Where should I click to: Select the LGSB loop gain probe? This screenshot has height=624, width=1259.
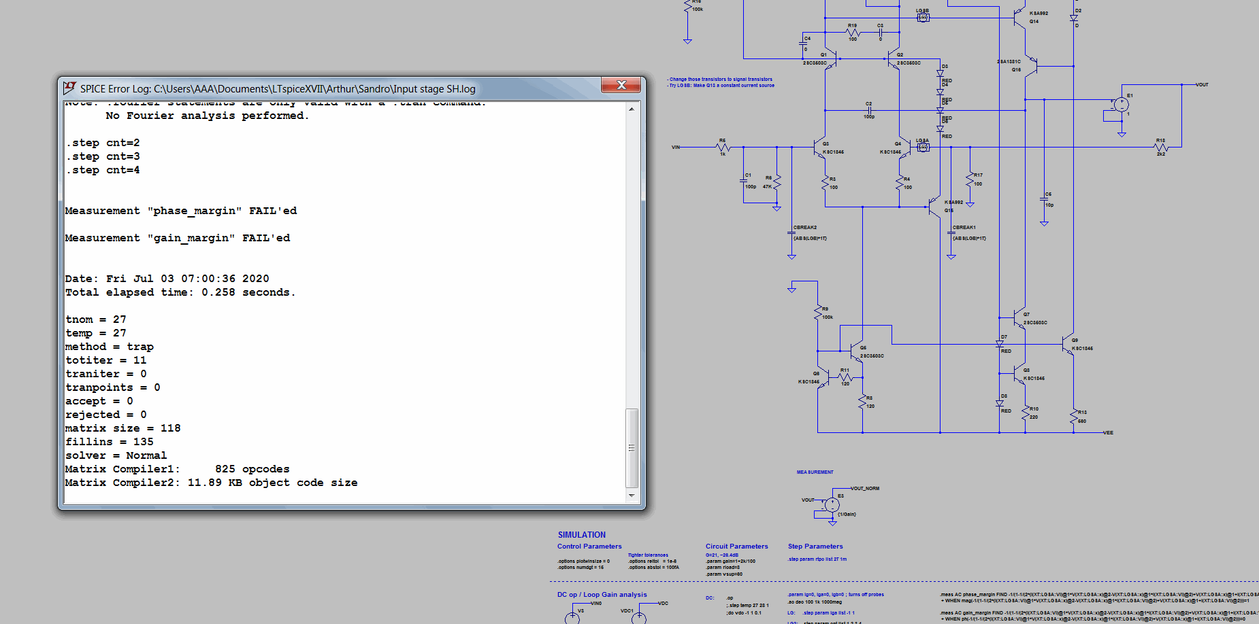point(923,17)
